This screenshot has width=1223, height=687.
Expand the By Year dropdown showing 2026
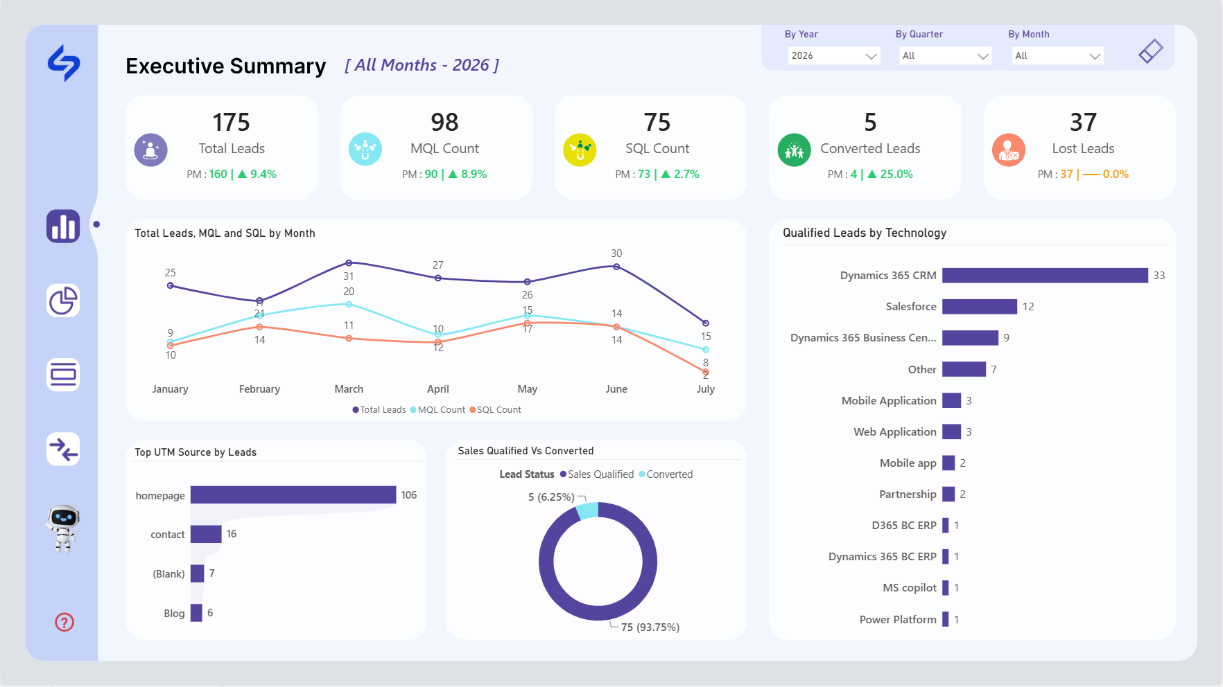[834, 55]
